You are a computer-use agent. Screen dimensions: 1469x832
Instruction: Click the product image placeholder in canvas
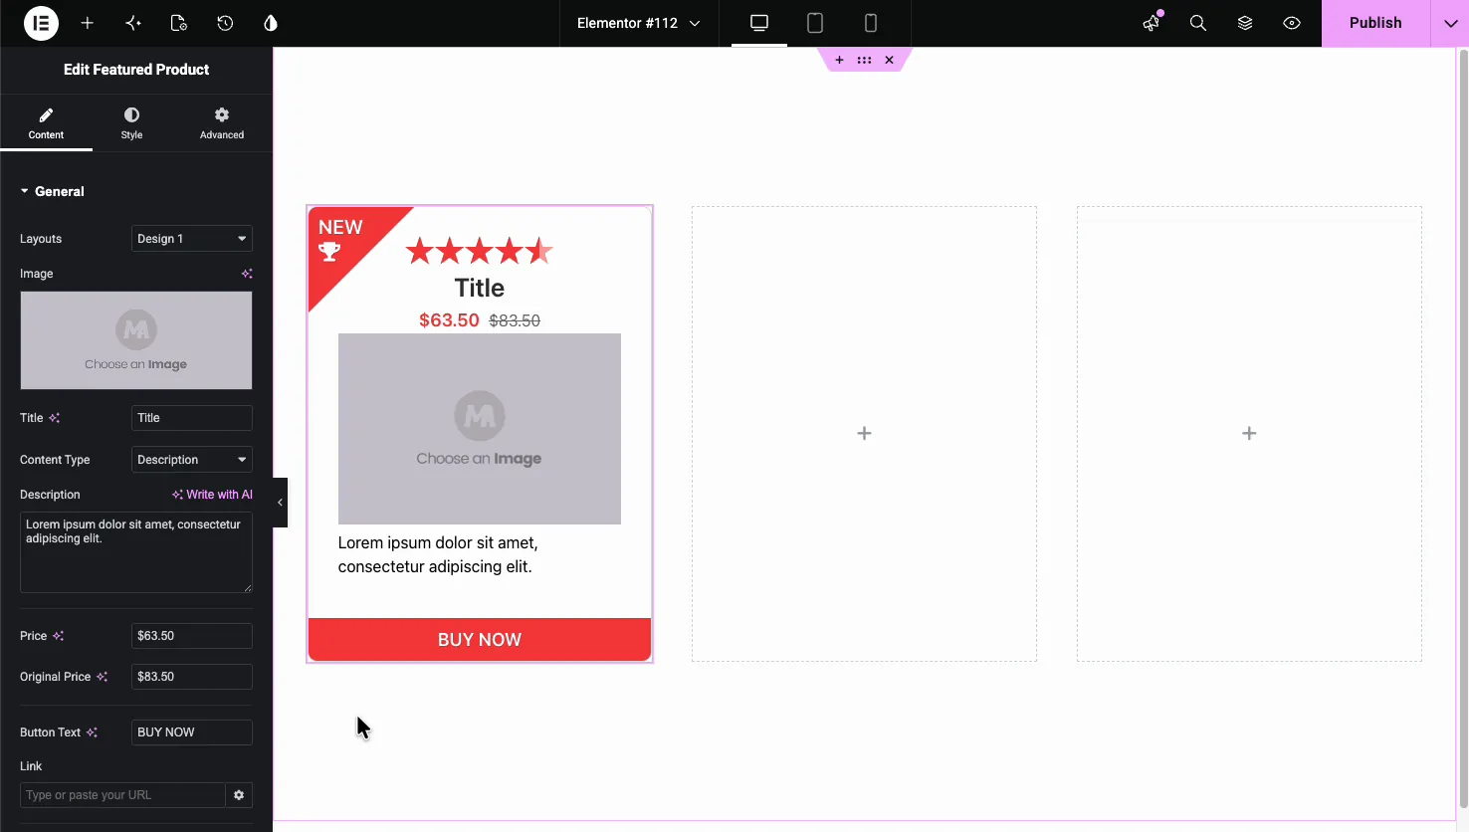(x=480, y=429)
